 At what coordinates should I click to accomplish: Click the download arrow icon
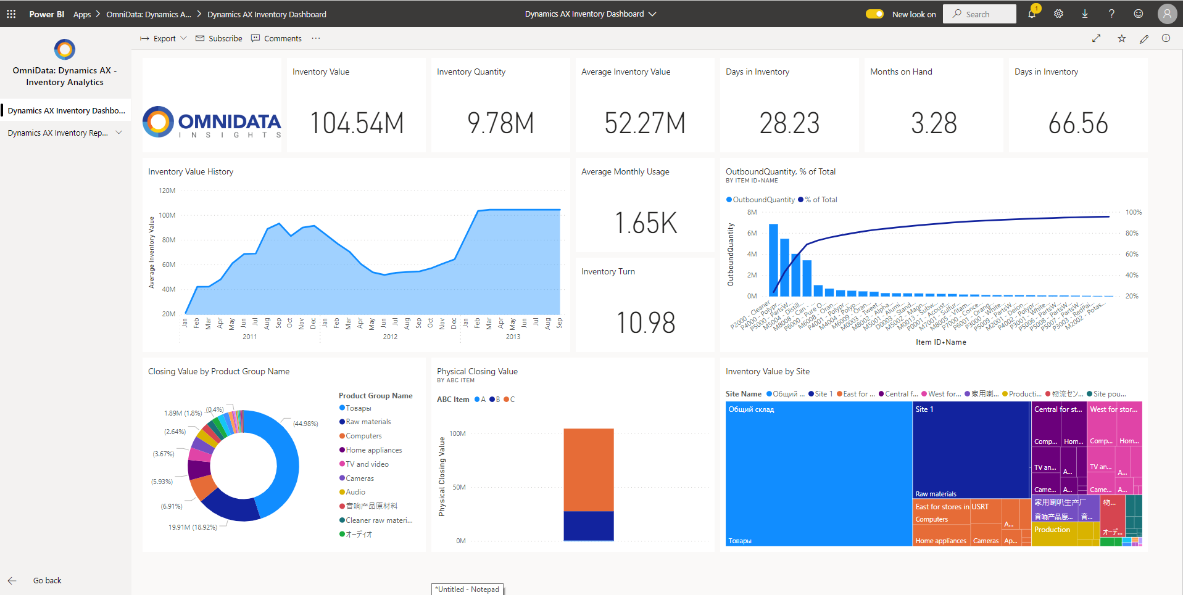1085,14
